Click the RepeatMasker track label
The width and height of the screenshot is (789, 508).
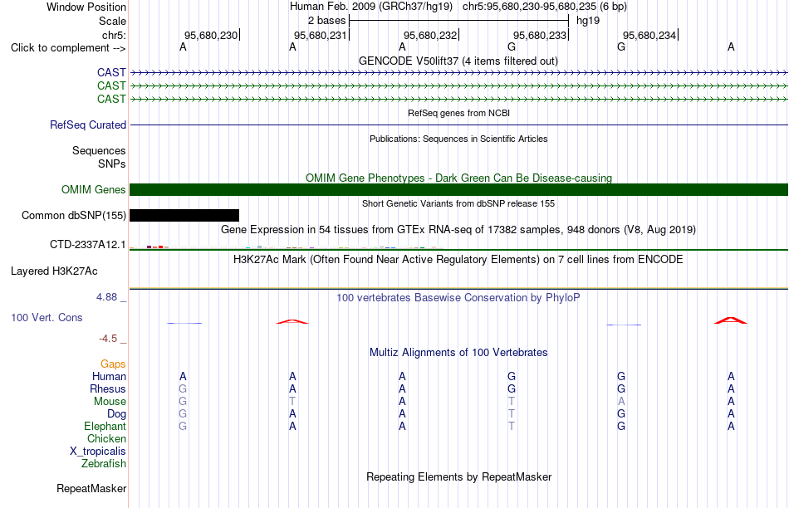click(x=91, y=488)
